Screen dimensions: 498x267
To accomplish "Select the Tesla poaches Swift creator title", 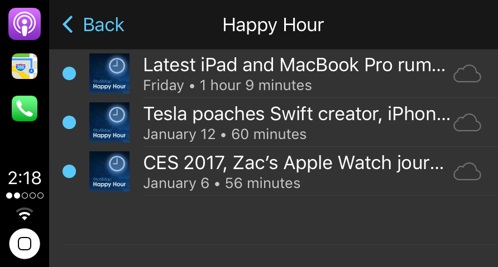I will point(296,114).
